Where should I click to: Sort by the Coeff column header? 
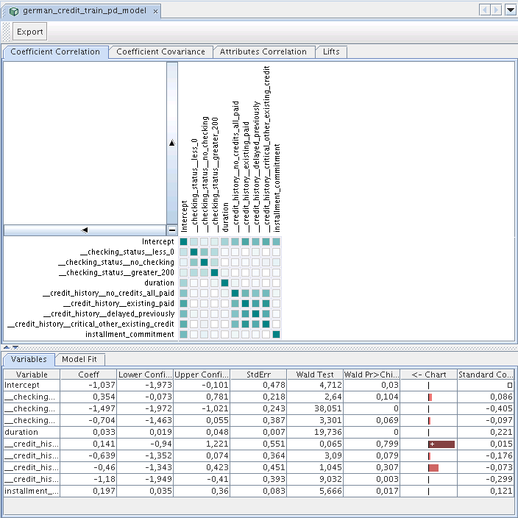(x=88, y=375)
